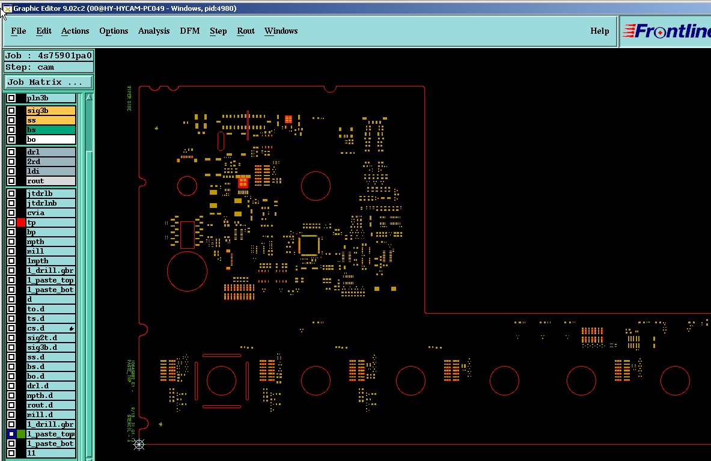Select the jtdrlnb layer name
Viewport: 711px width, 461px height.
tap(50, 203)
